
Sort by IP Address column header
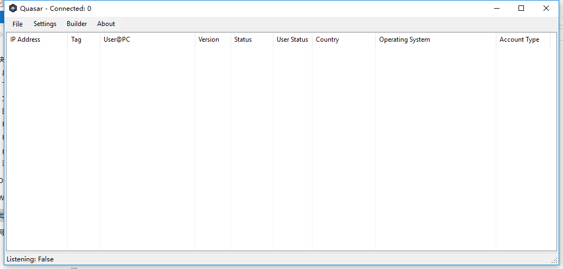tap(37, 40)
